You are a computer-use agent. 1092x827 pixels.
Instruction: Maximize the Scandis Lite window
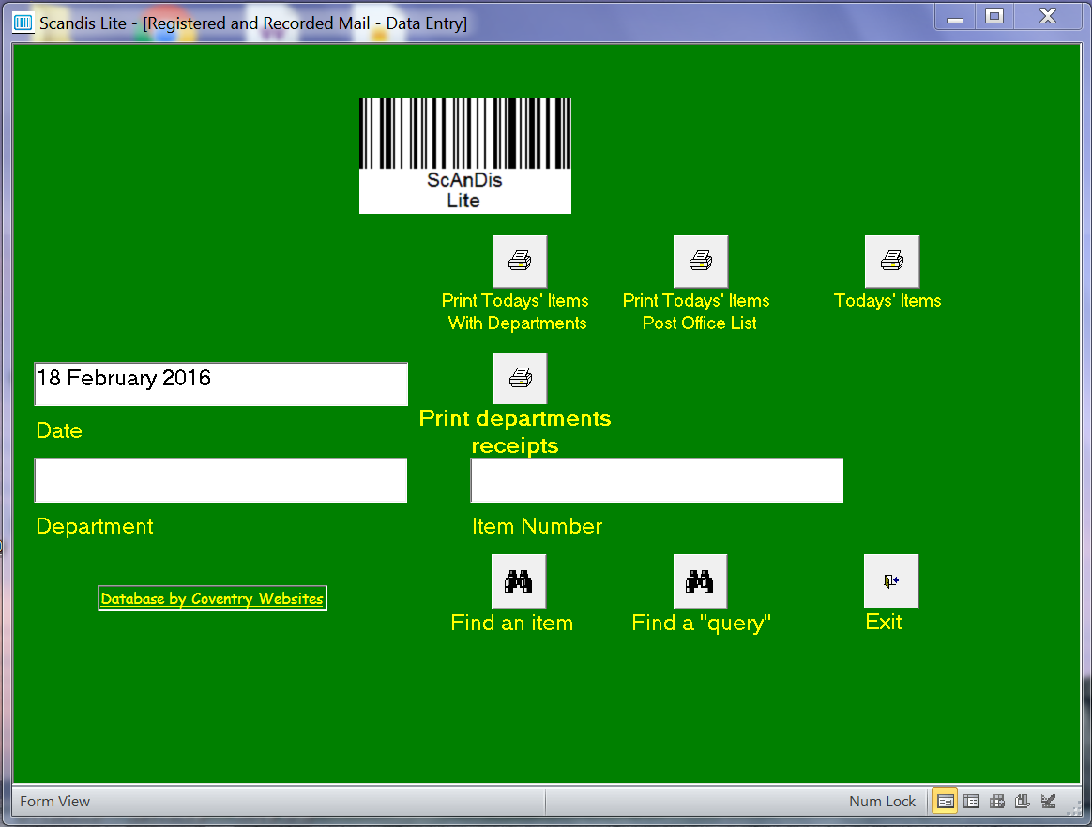click(994, 16)
